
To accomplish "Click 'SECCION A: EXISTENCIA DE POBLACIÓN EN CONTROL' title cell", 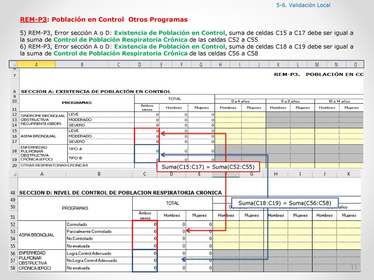I will [96, 92].
